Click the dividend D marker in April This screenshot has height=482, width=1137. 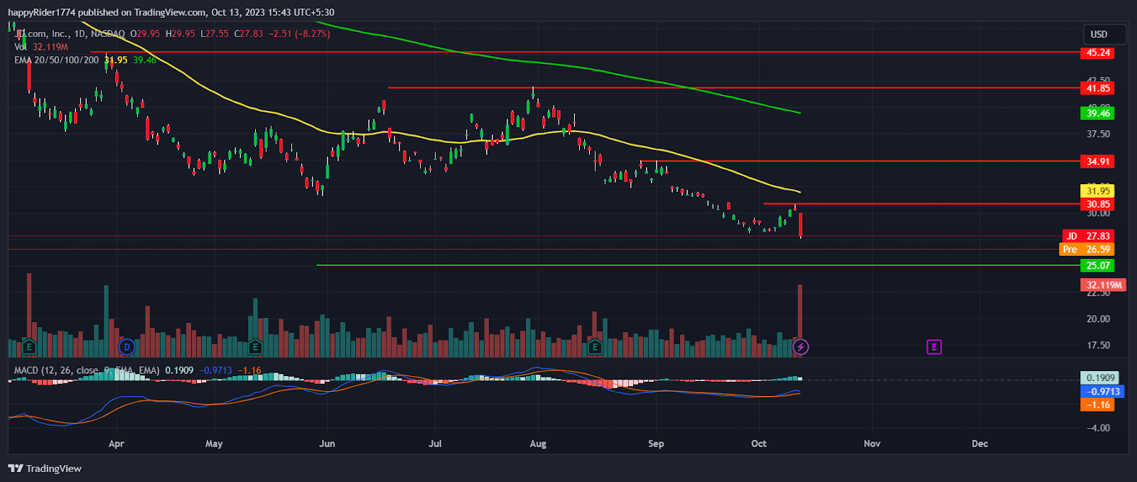pyautogui.click(x=126, y=347)
